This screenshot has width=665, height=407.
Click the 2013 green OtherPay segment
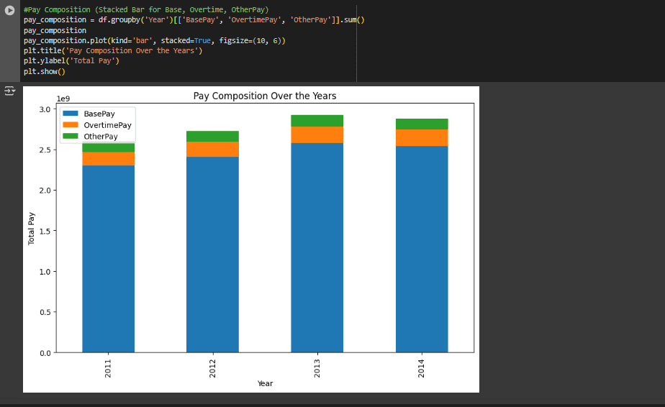point(317,121)
